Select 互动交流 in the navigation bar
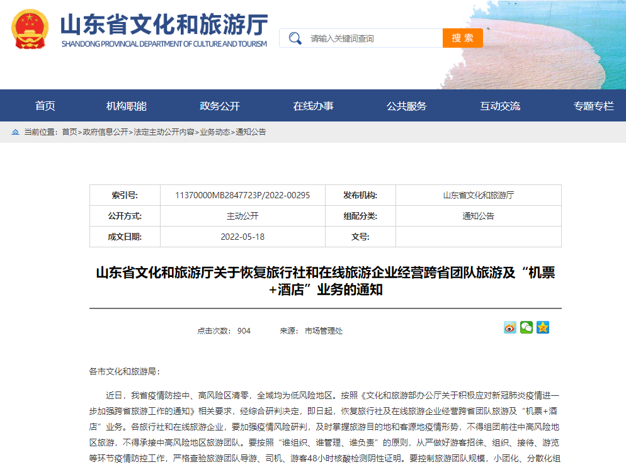Viewport: 626px width, 467px height. 501,105
